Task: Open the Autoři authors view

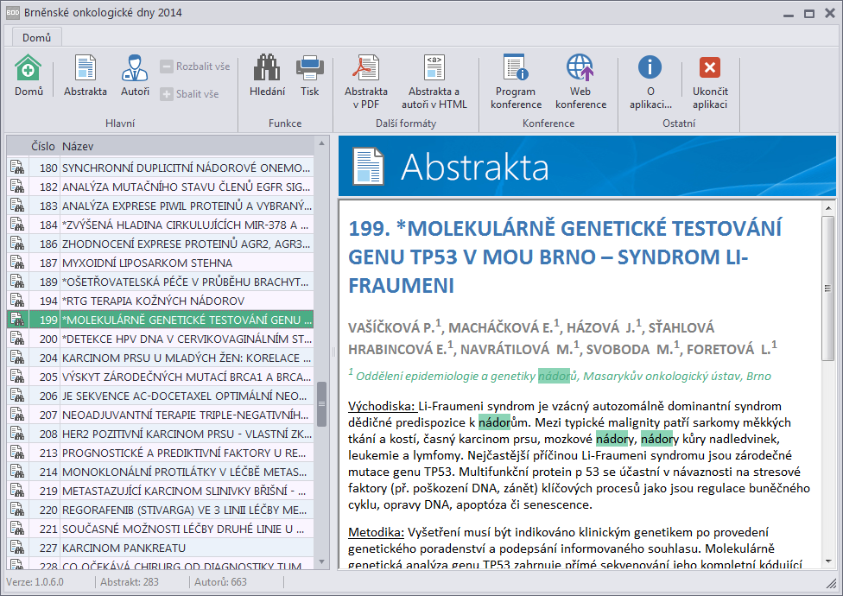Action: pos(135,75)
